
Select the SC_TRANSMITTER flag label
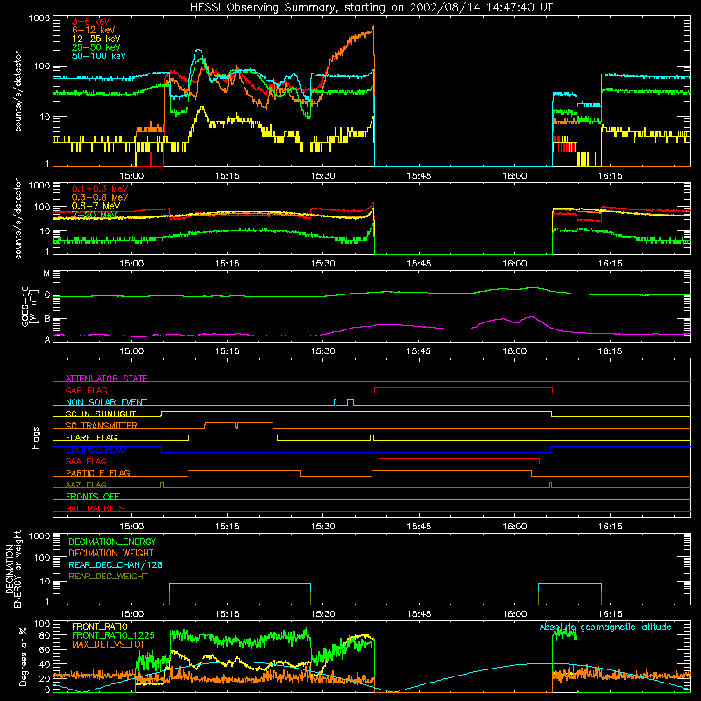coord(101,425)
